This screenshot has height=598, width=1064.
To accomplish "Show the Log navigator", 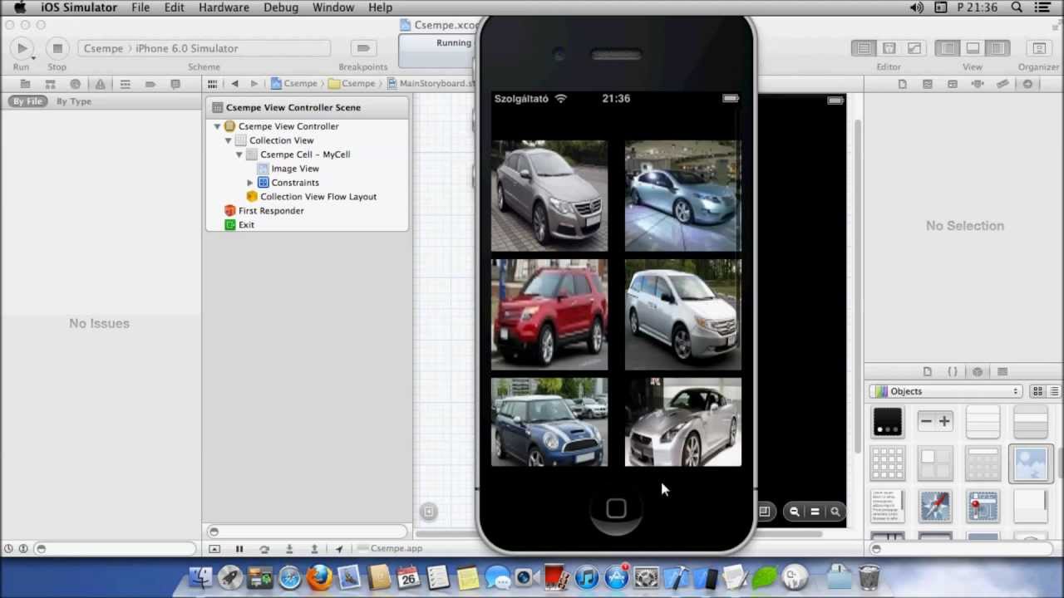I will coord(175,84).
